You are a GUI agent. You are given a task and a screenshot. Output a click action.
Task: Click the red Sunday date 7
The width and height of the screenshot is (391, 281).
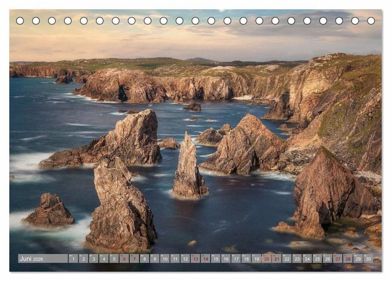click(x=134, y=259)
